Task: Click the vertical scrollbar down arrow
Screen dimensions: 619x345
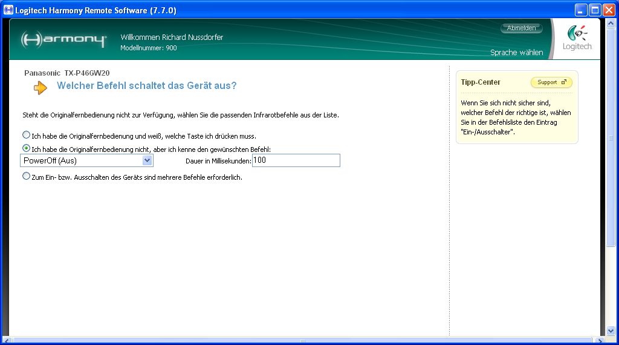Action: click(610, 330)
